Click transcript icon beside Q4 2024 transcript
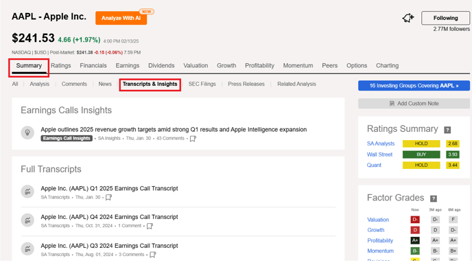The width and height of the screenshot is (472, 265). coord(27,220)
